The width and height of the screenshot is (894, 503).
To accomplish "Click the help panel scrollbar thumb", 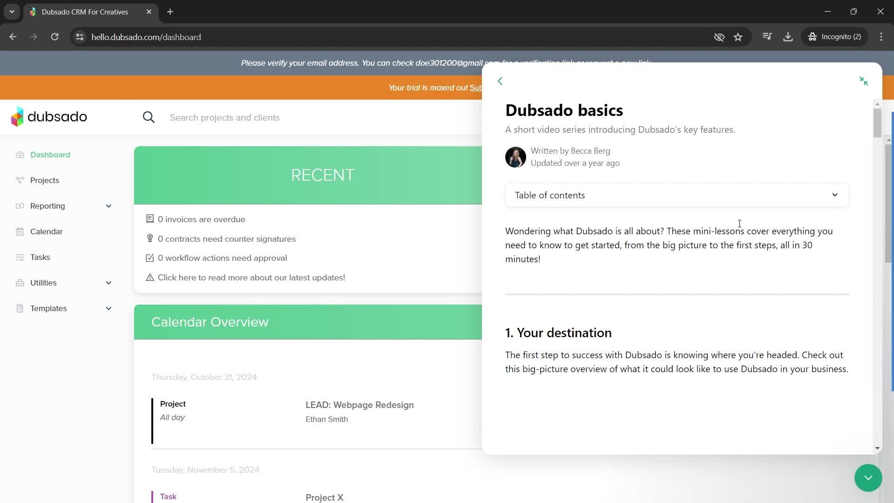I will 877,122.
